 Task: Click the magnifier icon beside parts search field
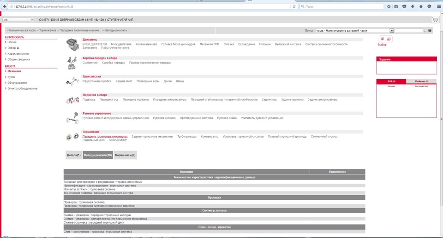coord(425,30)
